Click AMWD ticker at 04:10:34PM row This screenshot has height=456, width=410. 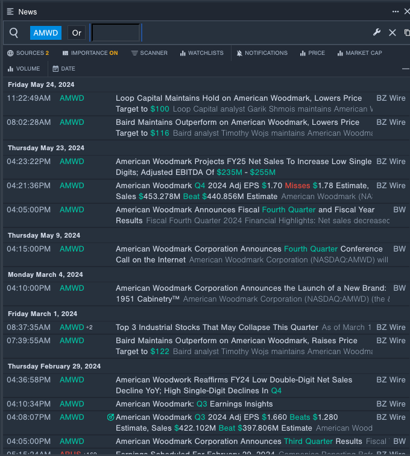pos(72,404)
